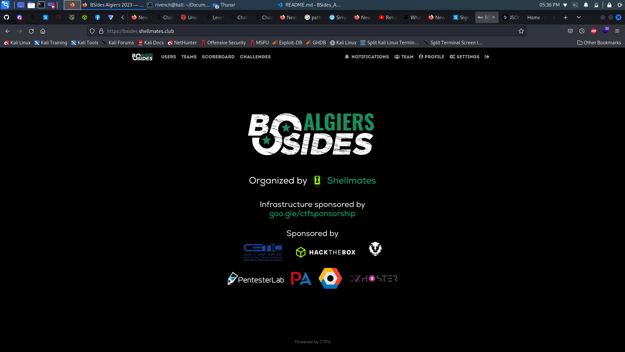The width and height of the screenshot is (625, 352).
Task: Toggle muted volume icon in system tray
Action: pos(576,5)
